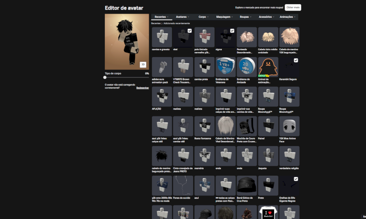Select 'todas as calças pretas com fitas'
366x219 pixels.
[226, 186]
